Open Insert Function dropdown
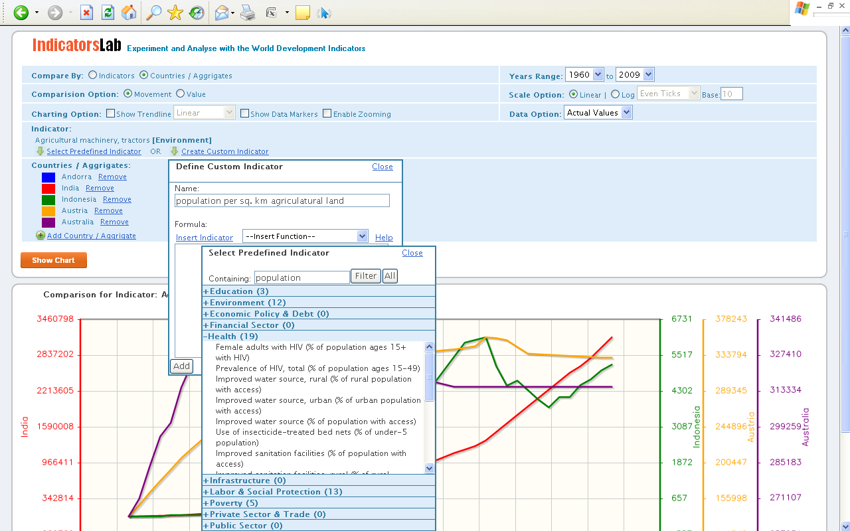The image size is (850, 531). point(305,236)
